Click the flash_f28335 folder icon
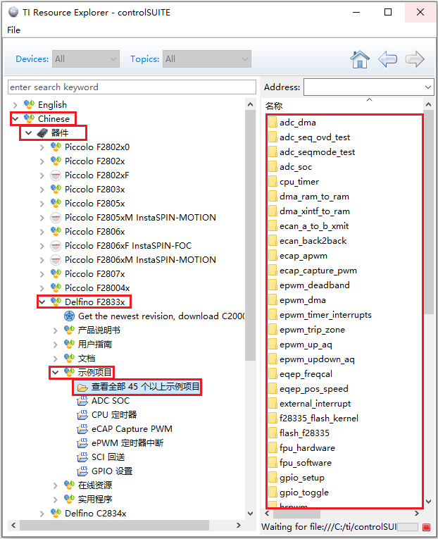This screenshot has width=438, height=539. (x=273, y=433)
